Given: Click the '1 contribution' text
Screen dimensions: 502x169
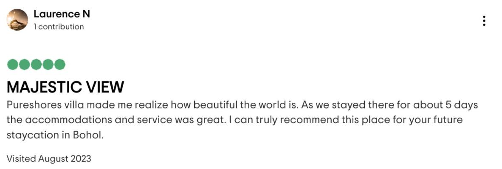Looking at the screenshot, I should coord(59,27).
